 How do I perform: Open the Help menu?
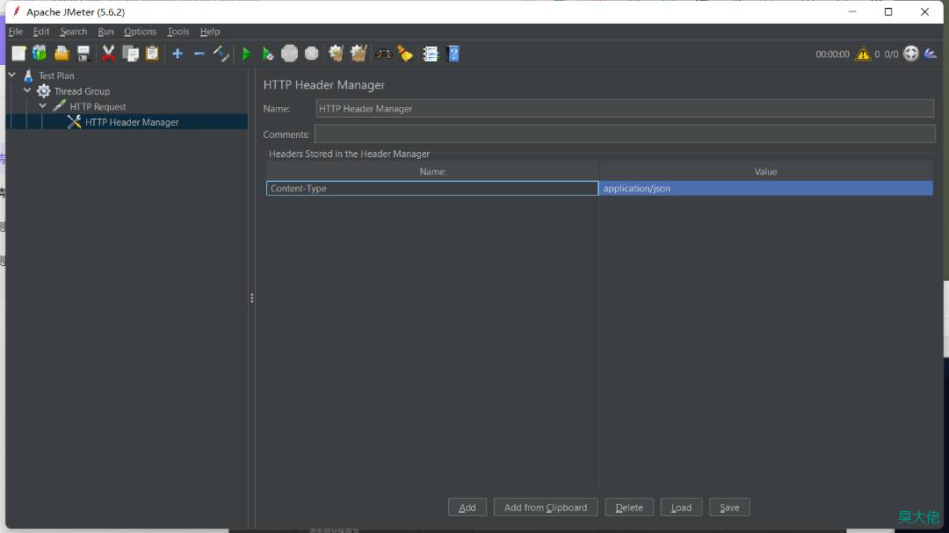(210, 32)
